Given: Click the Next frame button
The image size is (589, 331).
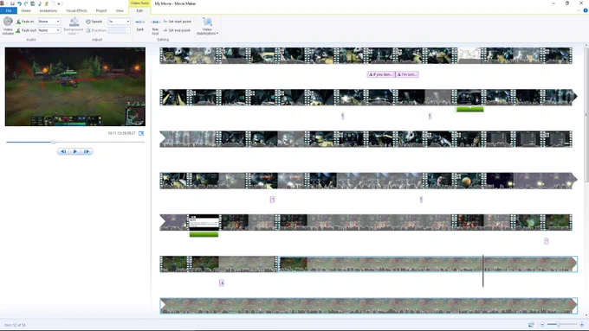Looking at the screenshot, I should (x=87, y=151).
